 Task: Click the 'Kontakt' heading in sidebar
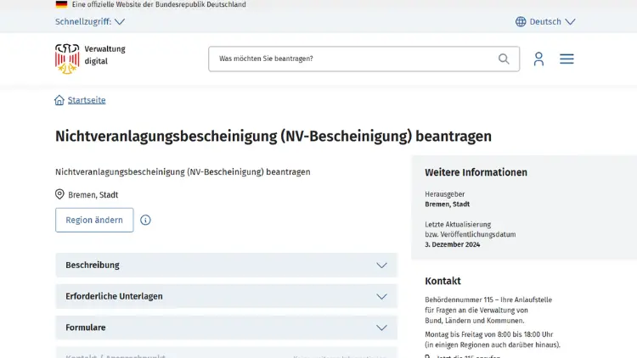pyautogui.click(x=443, y=281)
